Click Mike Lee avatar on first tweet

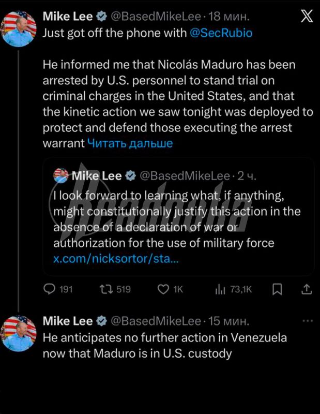pyautogui.click(x=20, y=27)
